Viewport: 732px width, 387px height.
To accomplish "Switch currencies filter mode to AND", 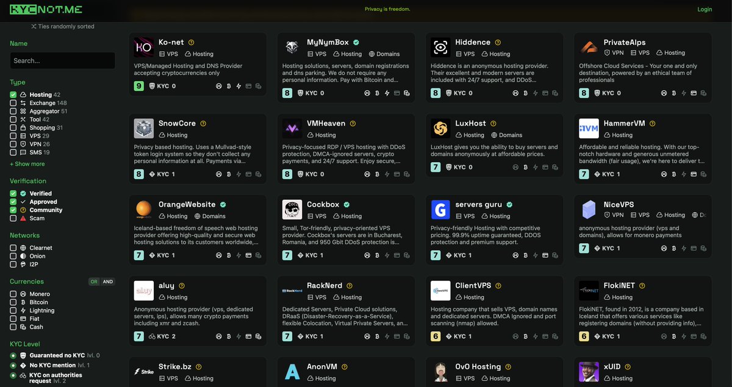I will tap(108, 282).
